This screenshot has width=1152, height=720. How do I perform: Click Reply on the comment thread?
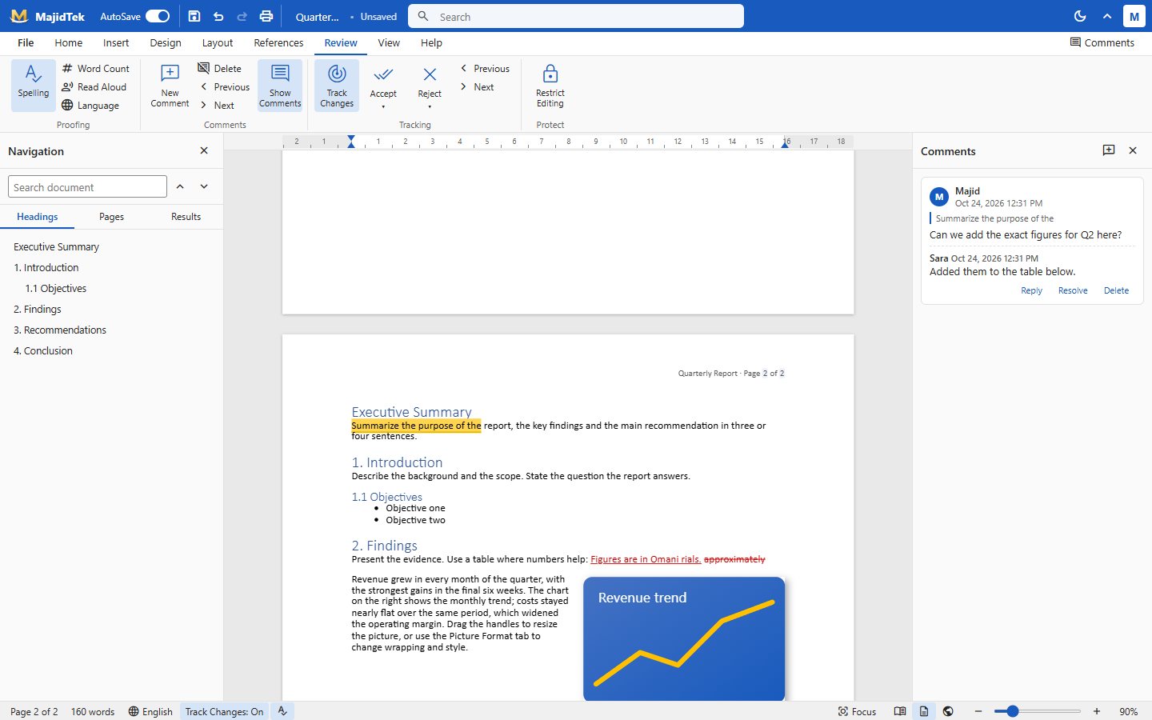click(x=1031, y=290)
